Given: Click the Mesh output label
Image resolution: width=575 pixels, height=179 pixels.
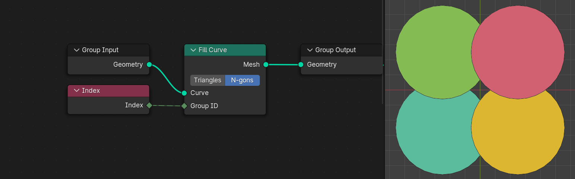Looking at the screenshot, I should 252,65.
